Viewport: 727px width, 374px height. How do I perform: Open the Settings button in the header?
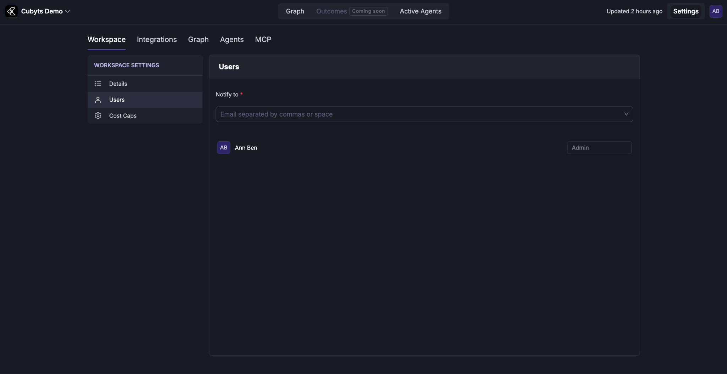(686, 11)
